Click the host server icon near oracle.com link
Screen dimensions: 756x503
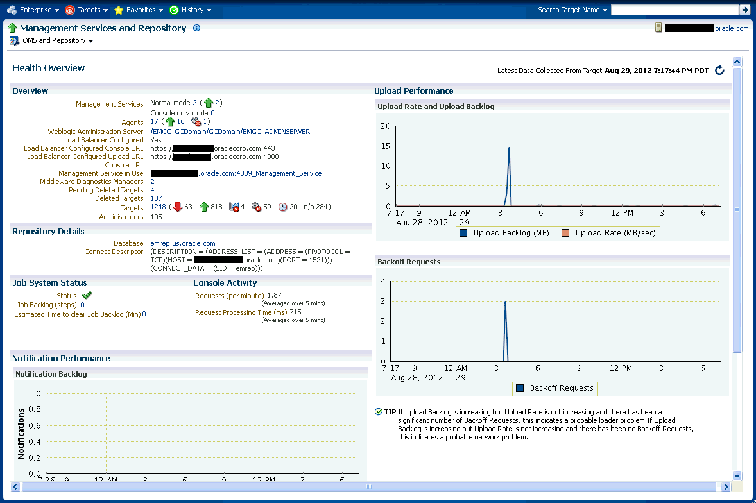[x=658, y=28]
